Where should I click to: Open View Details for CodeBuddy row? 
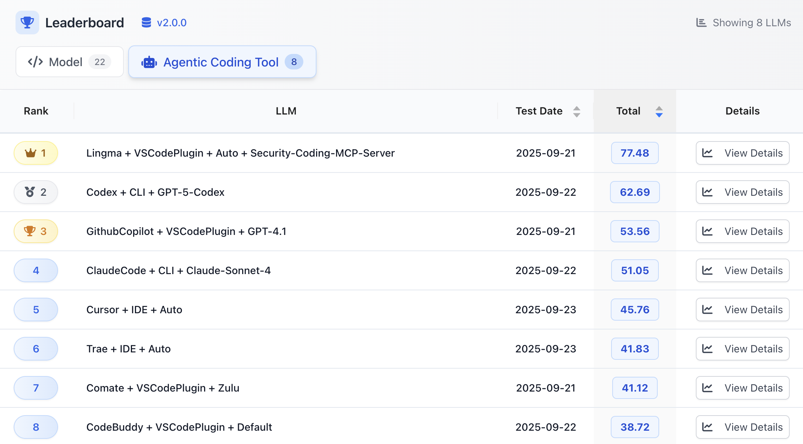742,427
